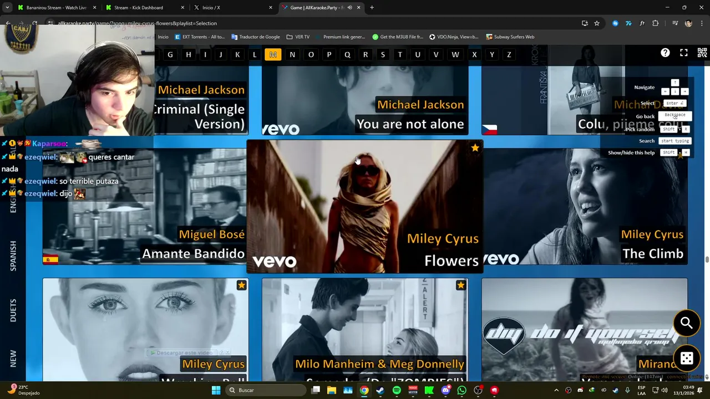Image resolution: width=710 pixels, height=399 pixels.
Task: Expand hidden system tray icons
Action: pyautogui.click(x=556, y=390)
